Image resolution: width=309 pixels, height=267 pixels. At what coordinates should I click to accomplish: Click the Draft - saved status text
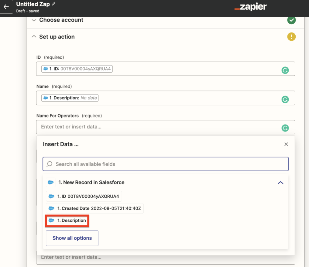28,11
